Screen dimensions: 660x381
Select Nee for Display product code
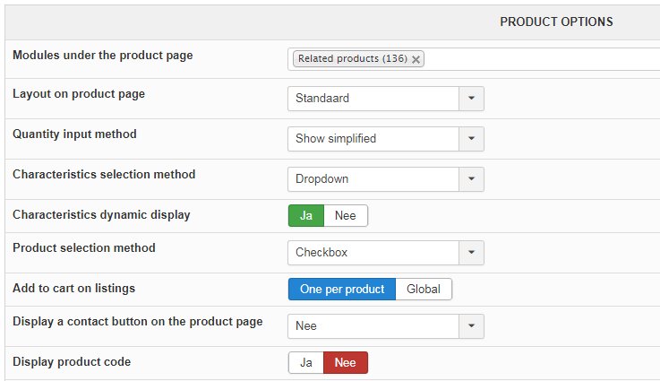point(346,363)
